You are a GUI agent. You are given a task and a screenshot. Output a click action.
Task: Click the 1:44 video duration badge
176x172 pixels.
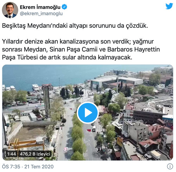(x=11, y=154)
